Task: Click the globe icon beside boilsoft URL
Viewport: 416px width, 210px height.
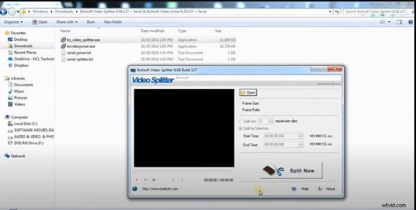Action: (x=135, y=189)
